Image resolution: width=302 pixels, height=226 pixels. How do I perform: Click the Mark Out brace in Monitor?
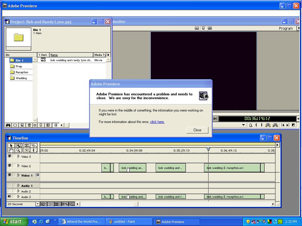262,125
